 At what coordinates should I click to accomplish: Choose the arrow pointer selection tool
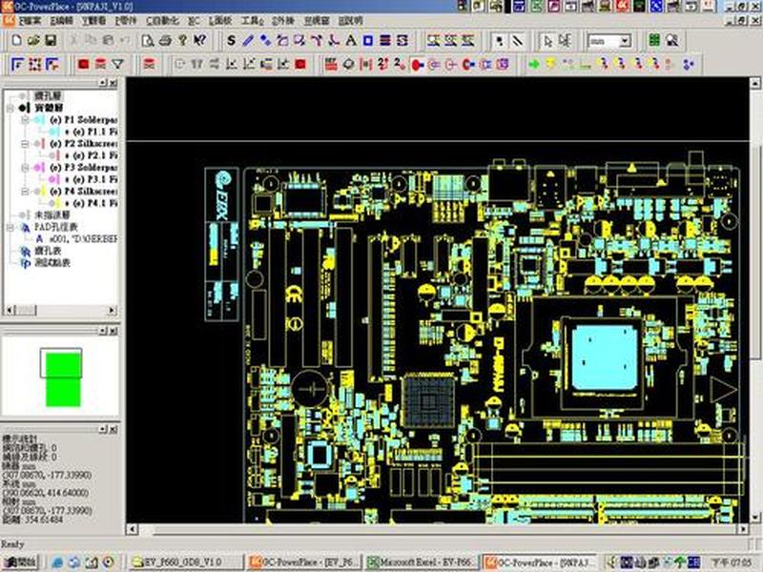[547, 41]
